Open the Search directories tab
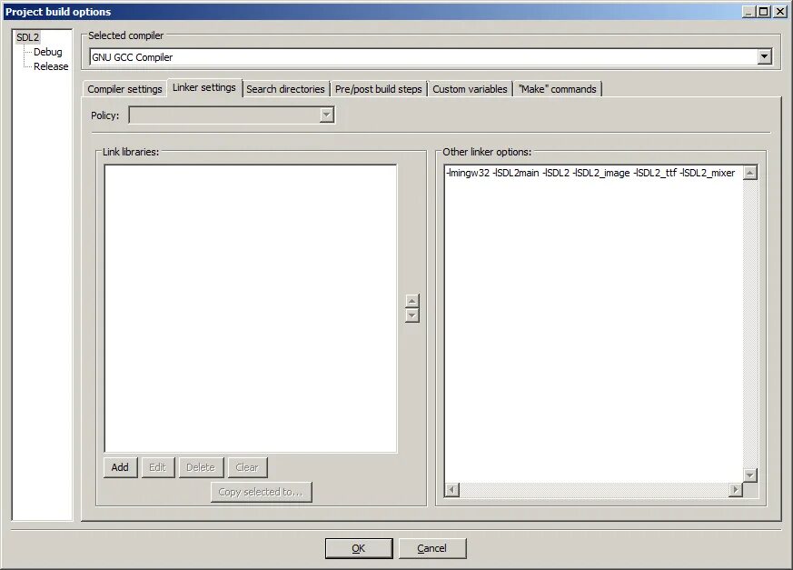The width and height of the screenshot is (793, 570). coord(285,89)
